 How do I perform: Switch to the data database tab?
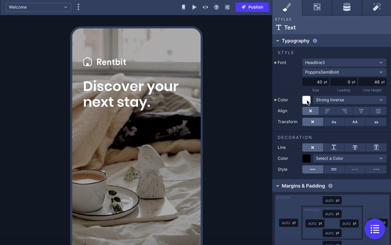347,7
